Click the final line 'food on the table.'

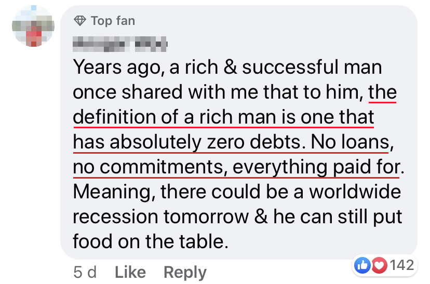pos(151,241)
